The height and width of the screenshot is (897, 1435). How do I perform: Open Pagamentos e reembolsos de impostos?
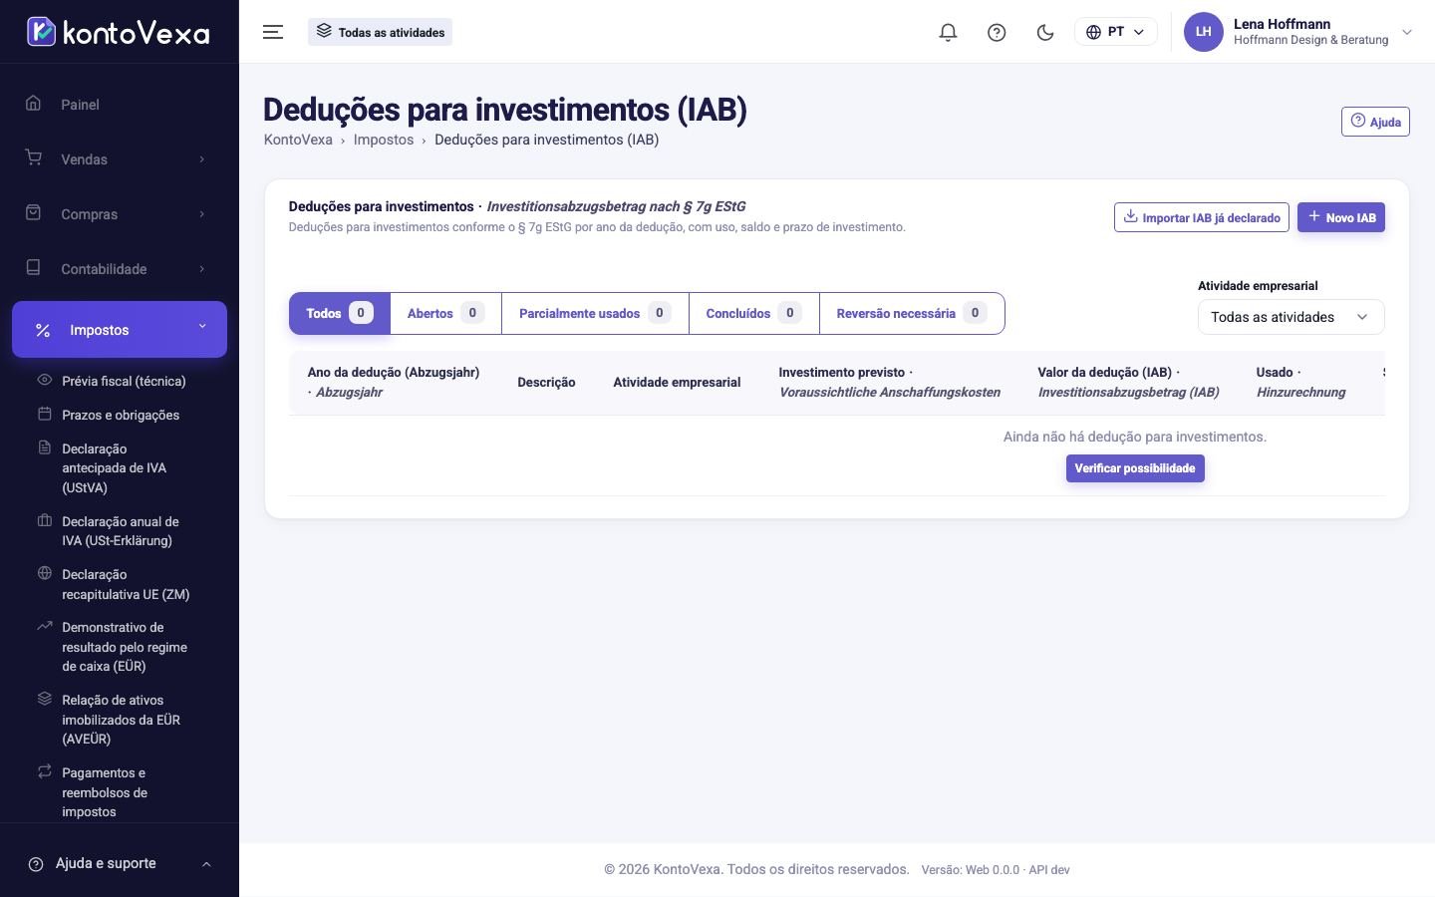pyautogui.click(x=104, y=792)
